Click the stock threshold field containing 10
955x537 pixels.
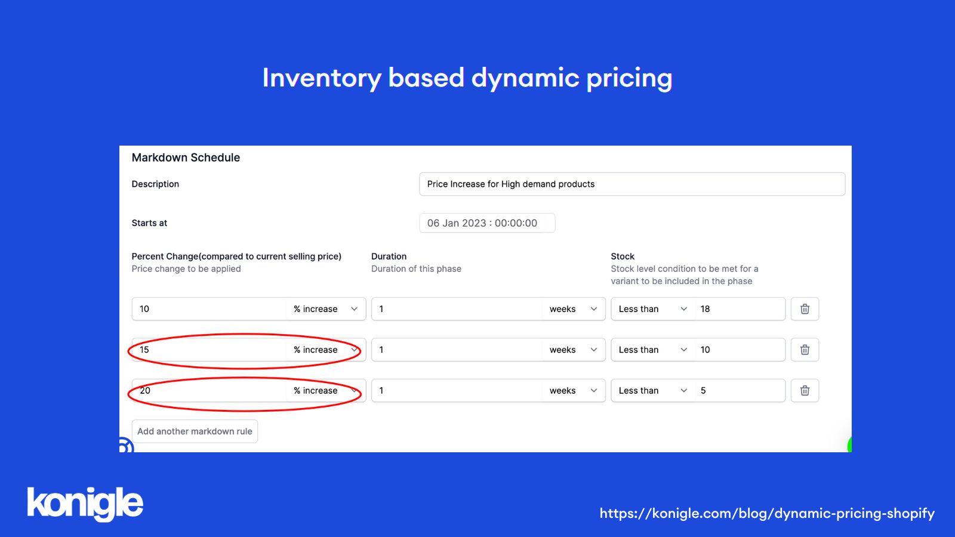click(740, 350)
